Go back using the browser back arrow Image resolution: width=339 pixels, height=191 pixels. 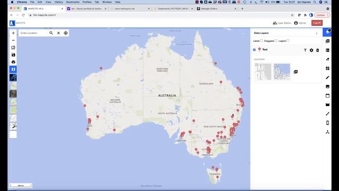tap(12, 15)
